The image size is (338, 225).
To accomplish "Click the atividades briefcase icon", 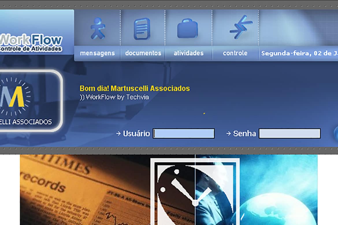I will click(187, 29).
